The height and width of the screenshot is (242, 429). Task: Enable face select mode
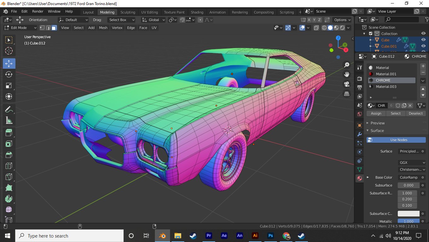[54, 28]
